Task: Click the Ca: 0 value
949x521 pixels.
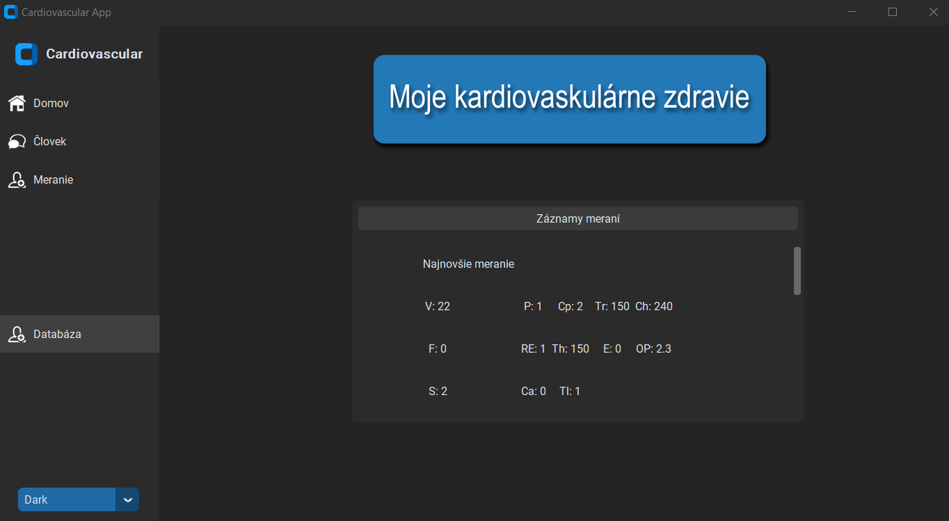Action: pos(534,391)
